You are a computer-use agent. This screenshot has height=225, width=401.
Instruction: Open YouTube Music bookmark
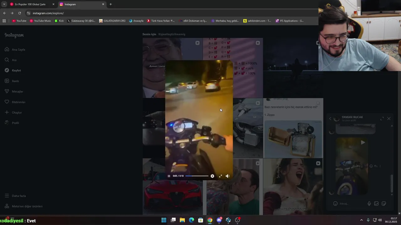tap(40, 21)
